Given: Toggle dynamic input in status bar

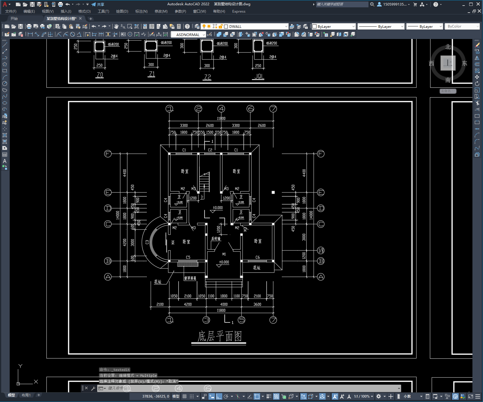Looking at the screenshot, I should click(212, 396).
